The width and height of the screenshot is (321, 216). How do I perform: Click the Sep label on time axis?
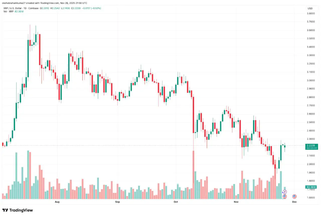(117, 201)
